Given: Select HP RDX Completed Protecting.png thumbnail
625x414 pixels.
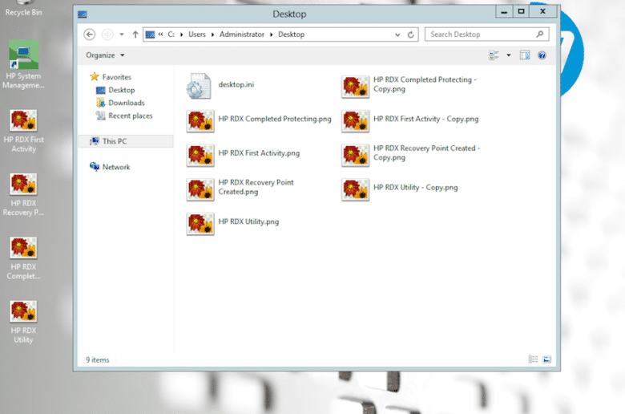Looking at the screenshot, I should pyautogui.click(x=200, y=121).
